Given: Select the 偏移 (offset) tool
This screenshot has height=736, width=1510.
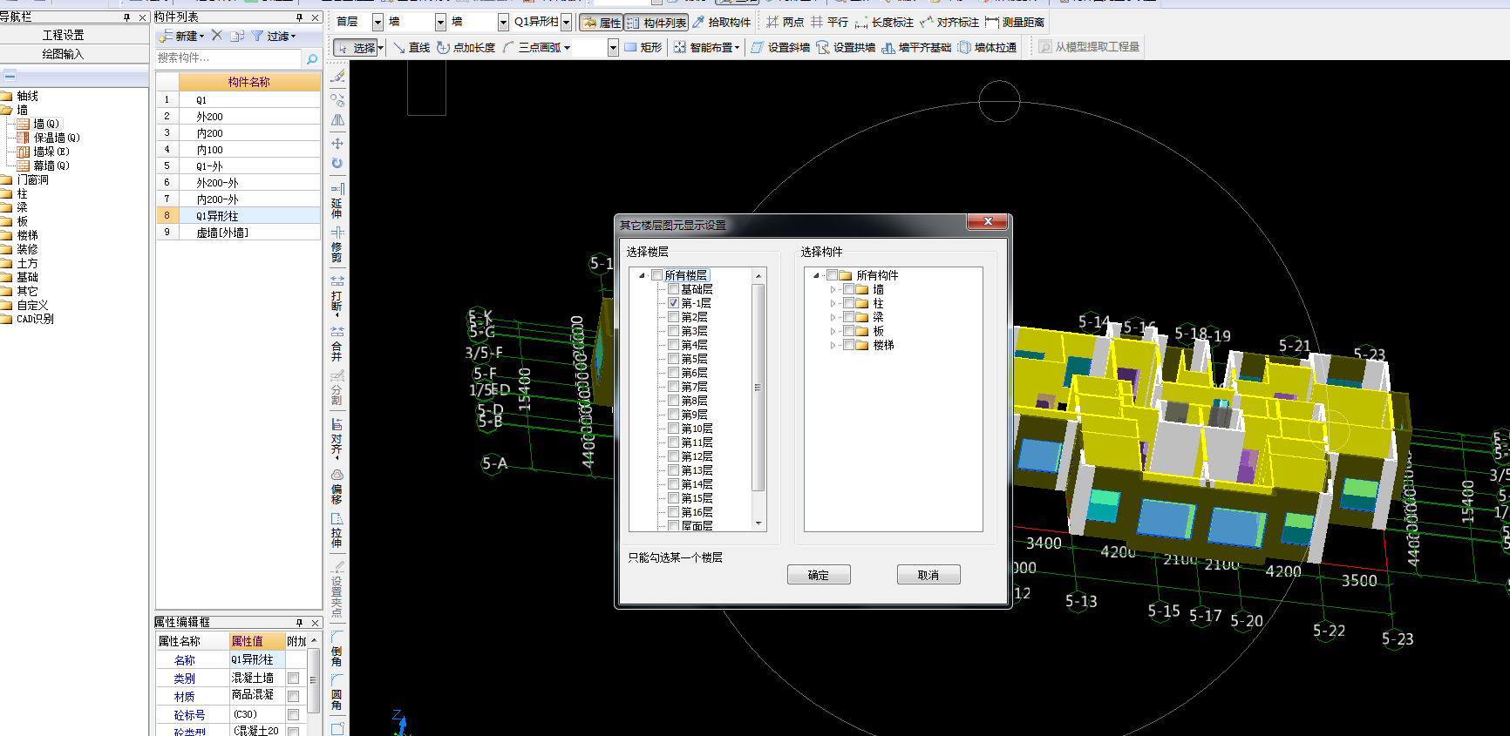Looking at the screenshot, I should 337,487.
